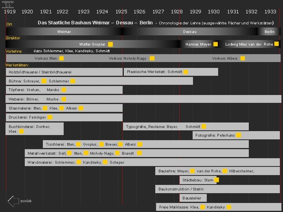Viewport: 283px width, 212px height.
Task: Open Meyer's marker in Baulehre row
Action: pos(193,171)
